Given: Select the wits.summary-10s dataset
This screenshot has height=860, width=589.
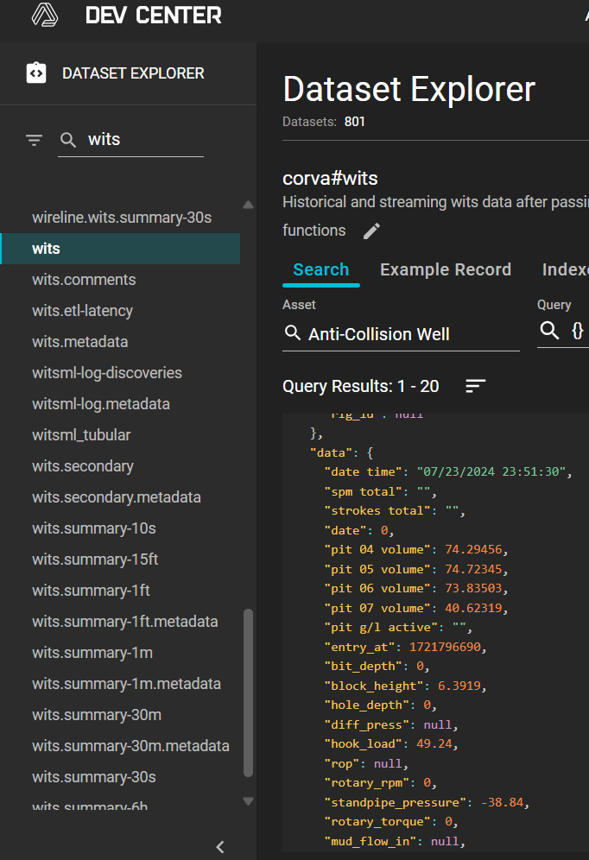Looking at the screenshot, I should (94, 528).
